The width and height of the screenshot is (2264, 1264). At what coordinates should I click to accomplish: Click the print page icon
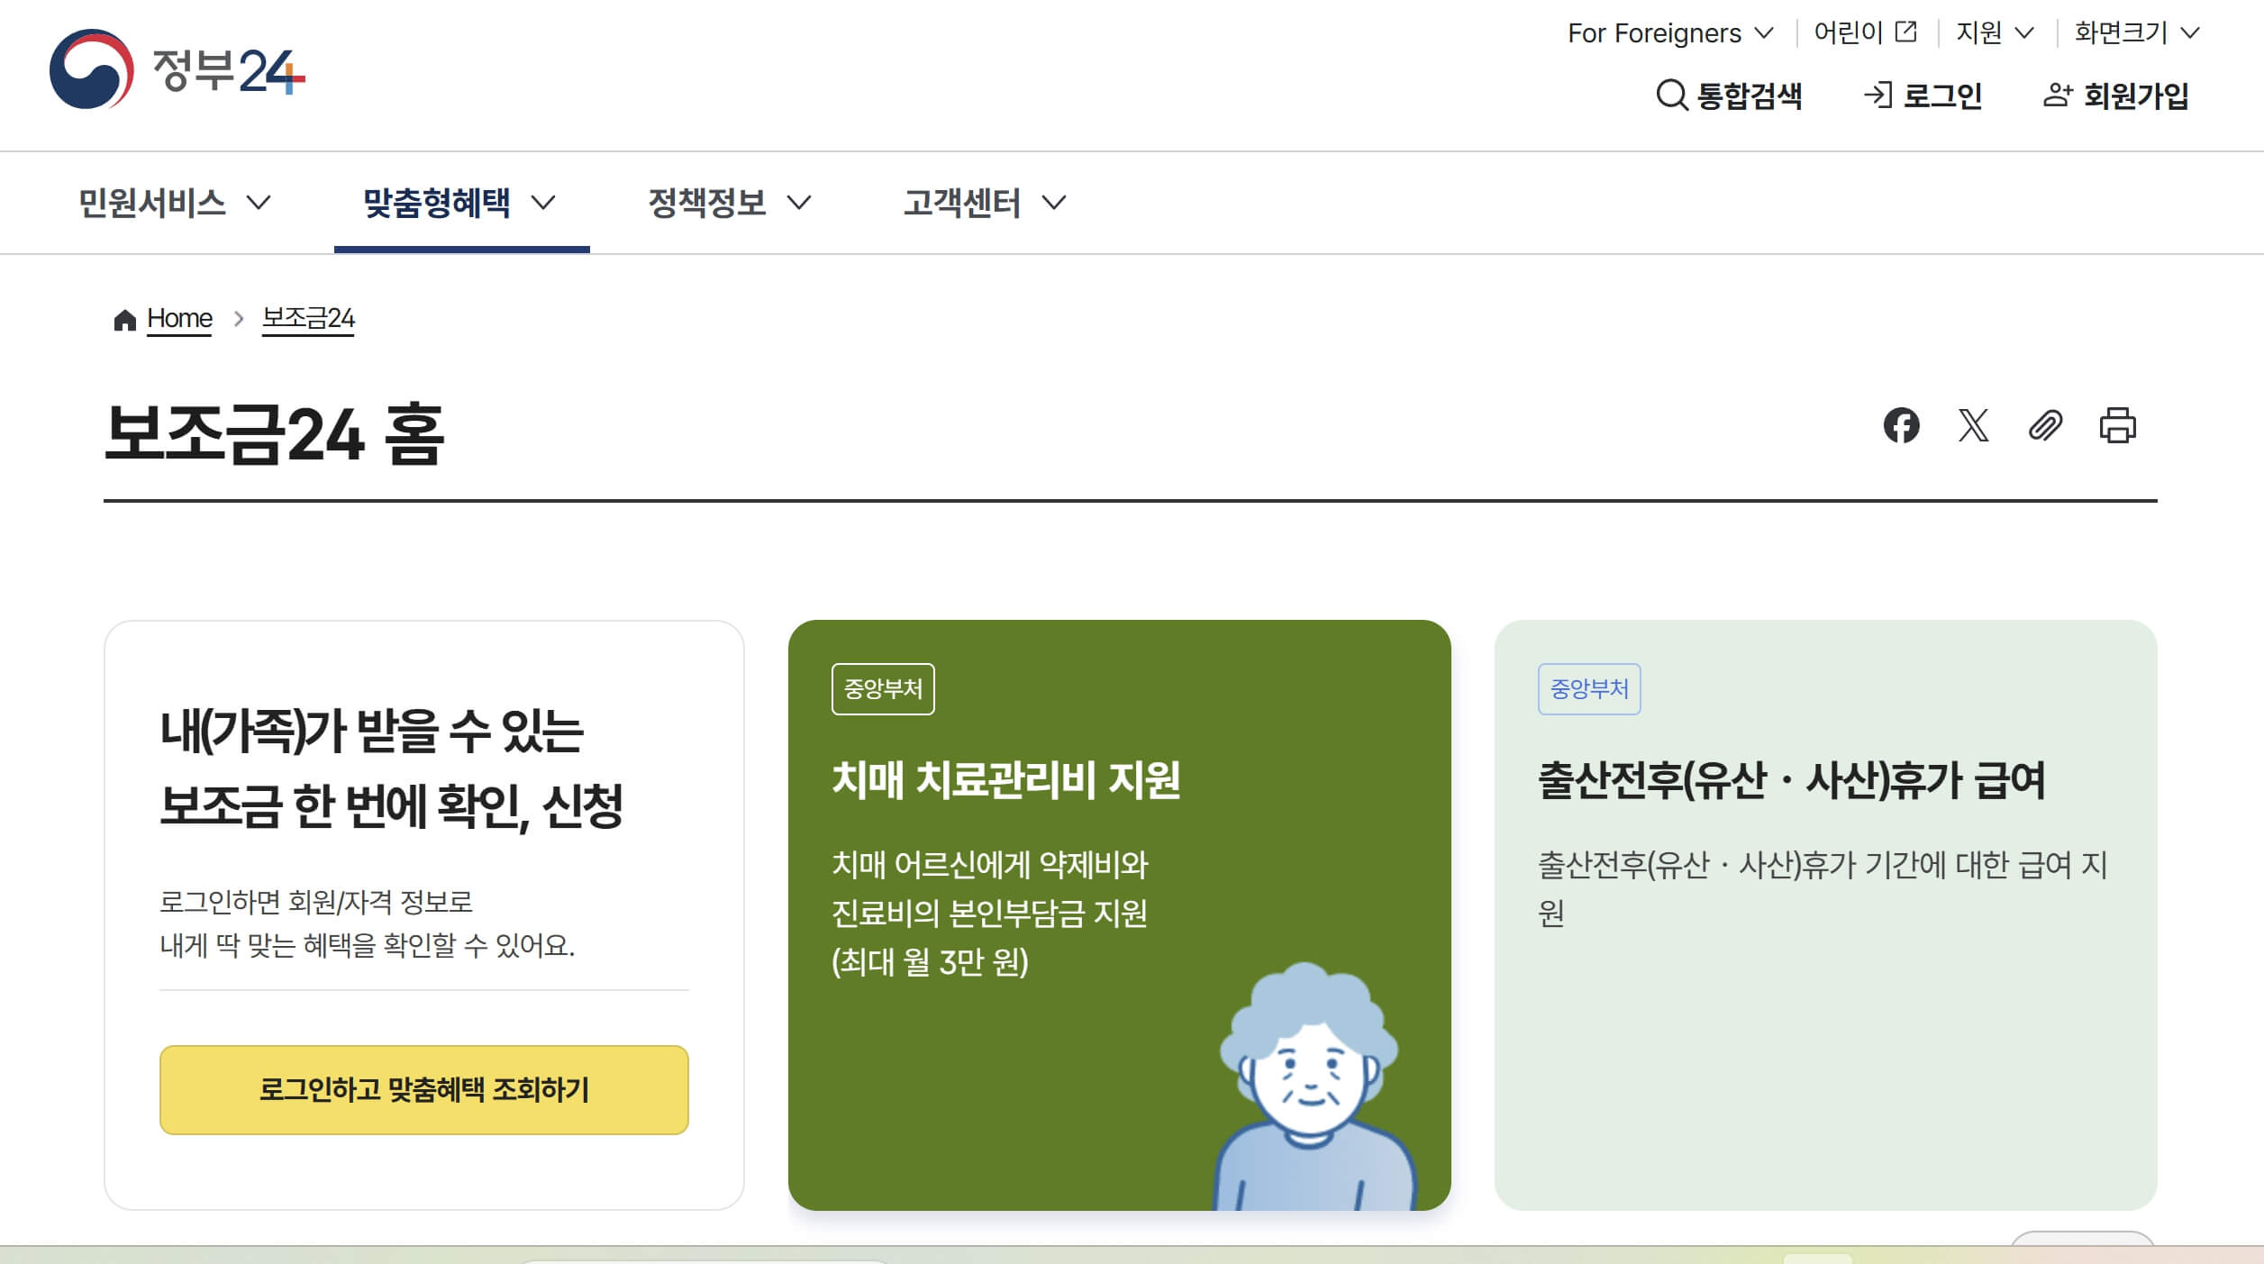(x=2117, y=425)
